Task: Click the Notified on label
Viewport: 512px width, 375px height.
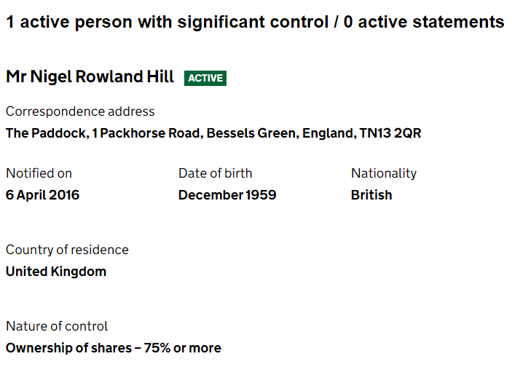Action: click(x=39, y=173)
